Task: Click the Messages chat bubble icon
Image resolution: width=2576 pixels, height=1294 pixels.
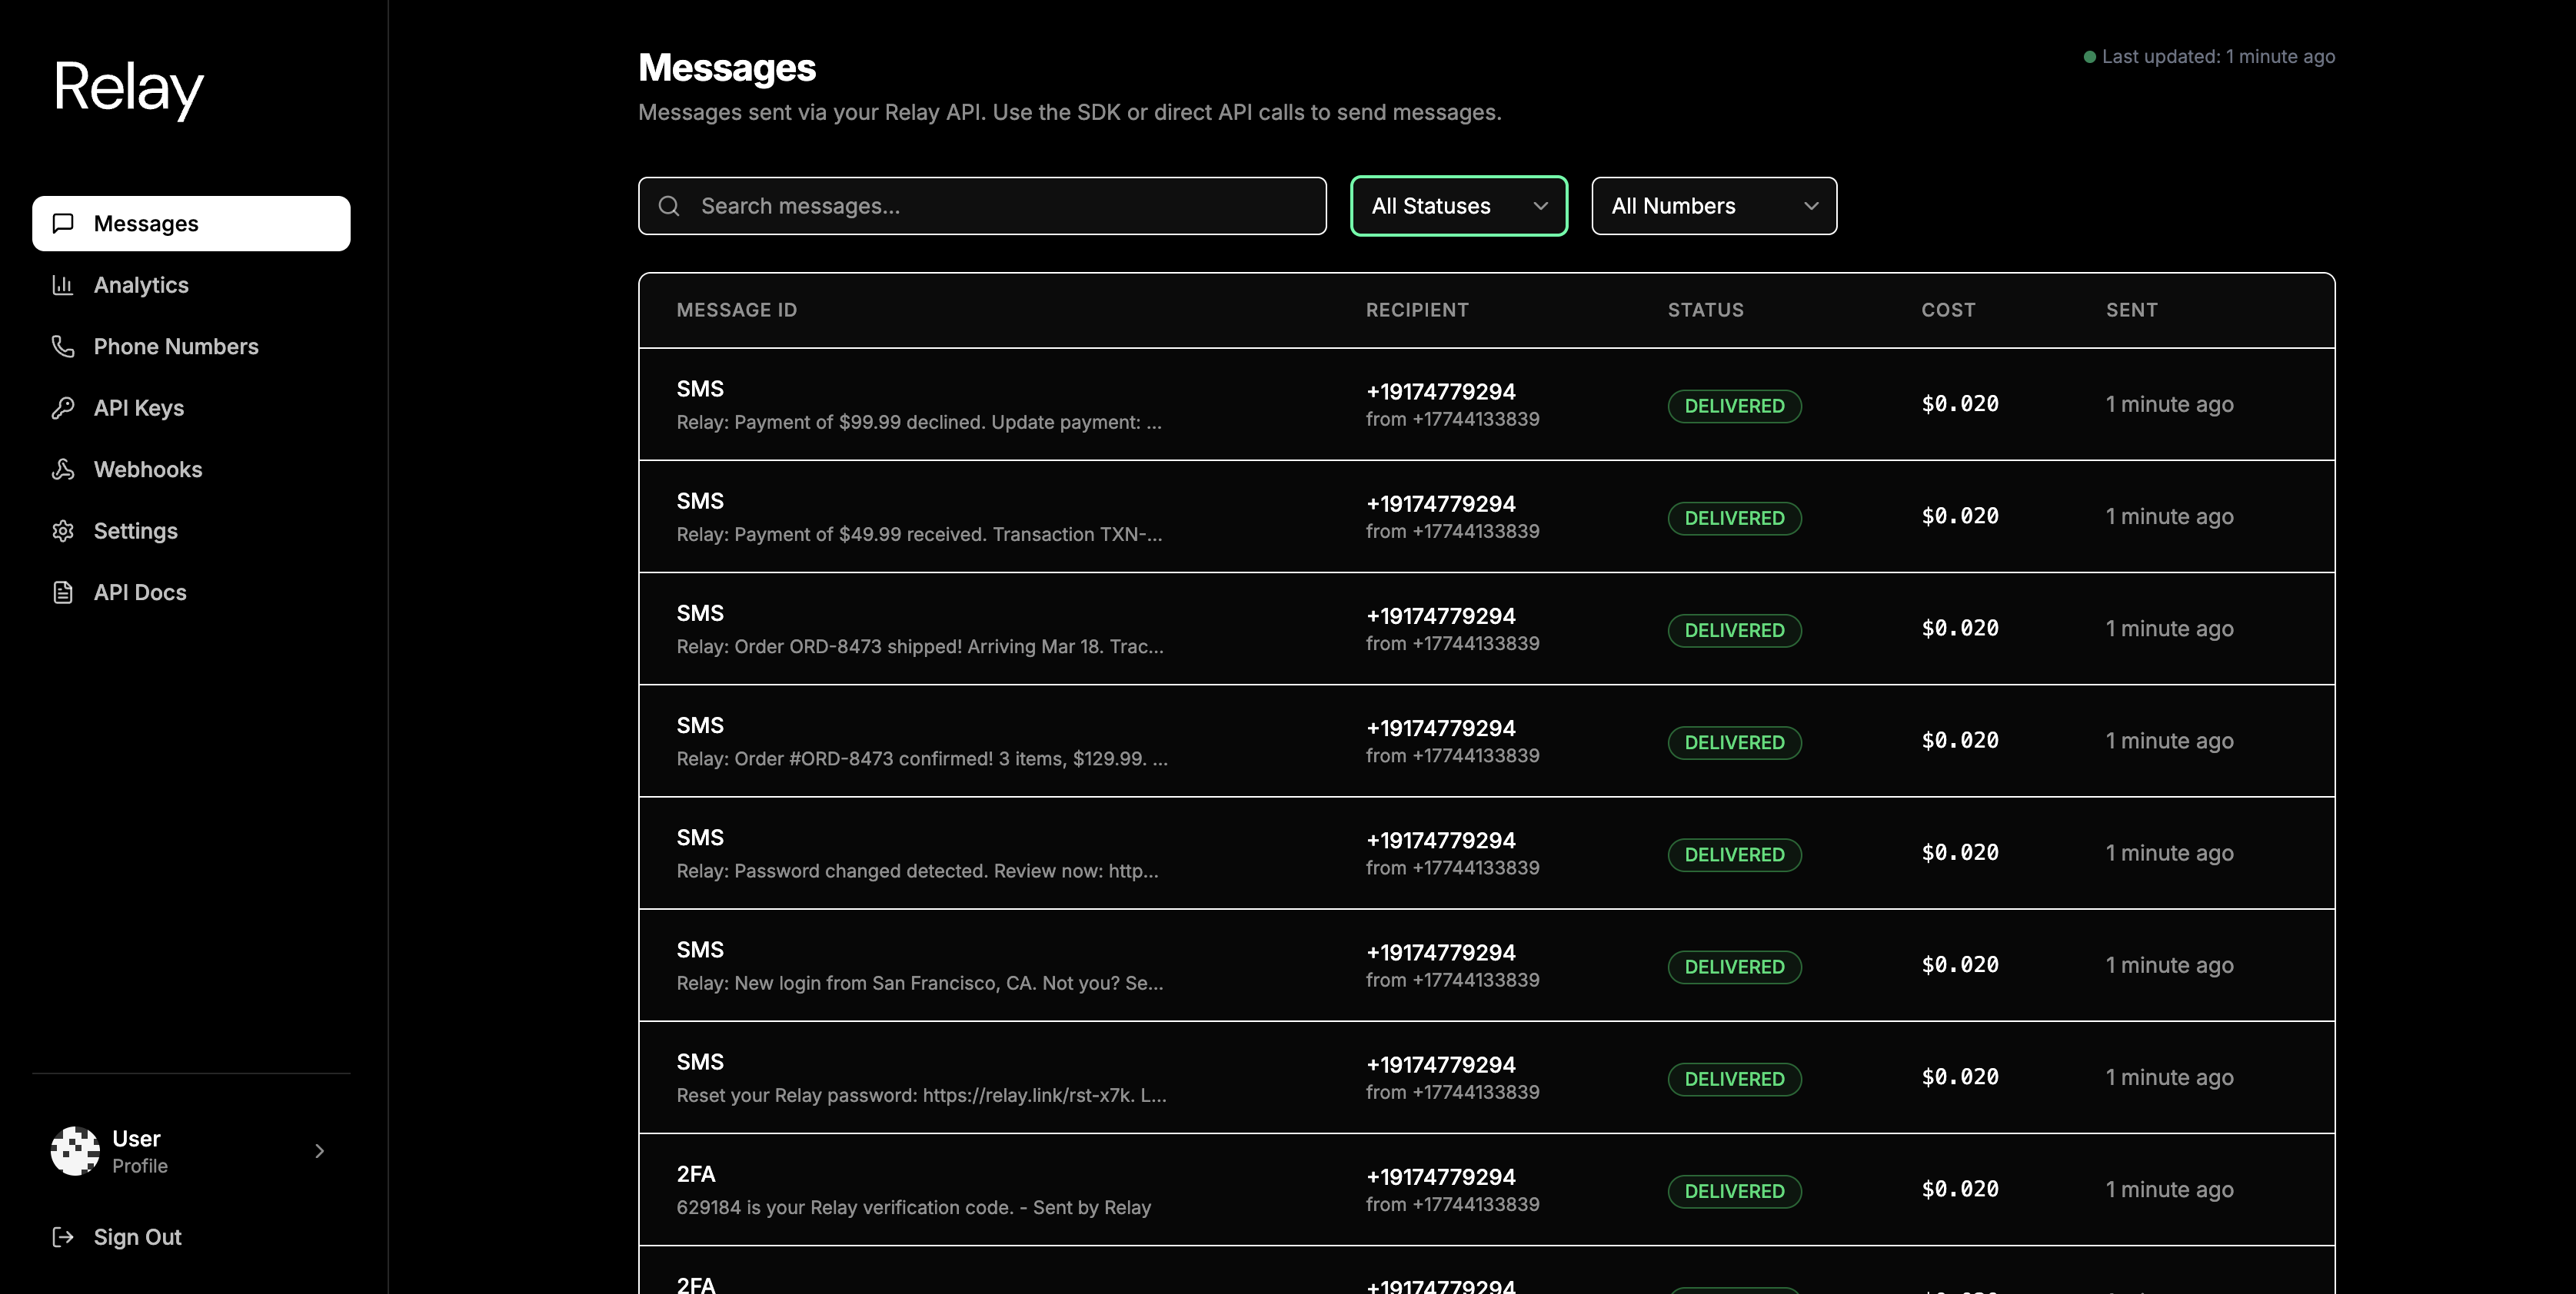Action: [x=63, y=223]
